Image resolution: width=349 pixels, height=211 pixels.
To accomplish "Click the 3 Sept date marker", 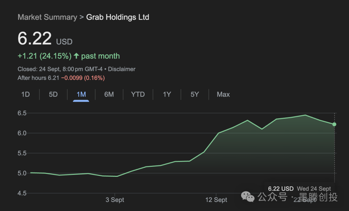I will [115, 200].
